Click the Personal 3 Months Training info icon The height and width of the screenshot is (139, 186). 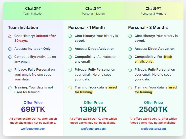tap(130, 88)
